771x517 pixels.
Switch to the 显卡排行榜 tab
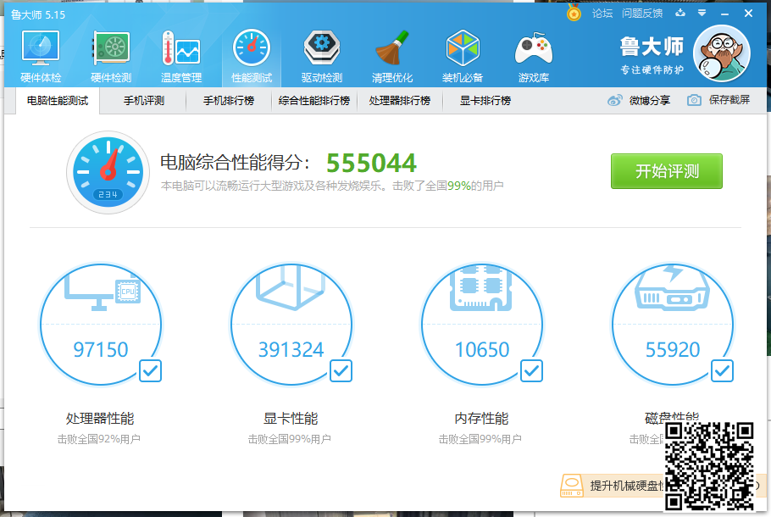(485, 101)
